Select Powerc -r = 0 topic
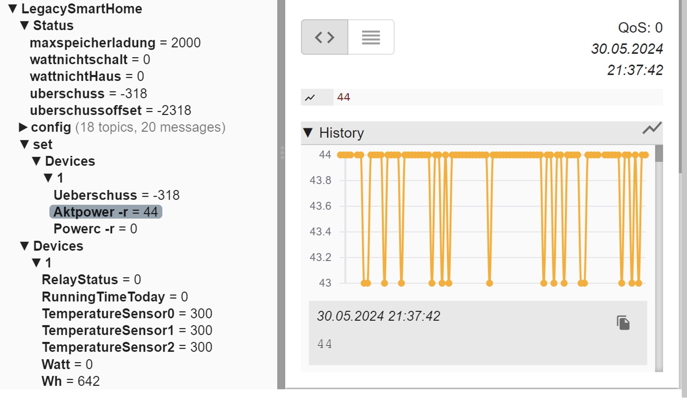 click(95, 229)
